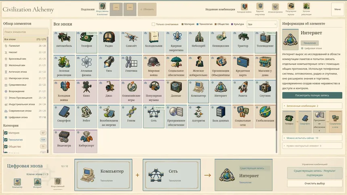Filter by Бронзовый век era

[25, 59]
